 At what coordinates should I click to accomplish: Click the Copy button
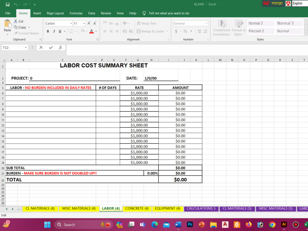point(20,27)
